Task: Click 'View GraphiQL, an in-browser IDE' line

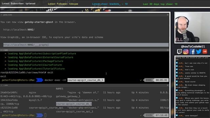Action: point(52,37)
